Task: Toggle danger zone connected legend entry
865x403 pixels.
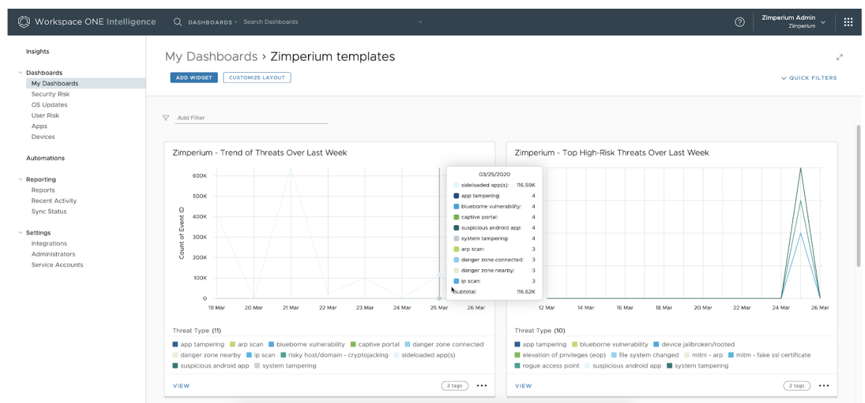Action: pyautogui.click(x=444, y=344)
